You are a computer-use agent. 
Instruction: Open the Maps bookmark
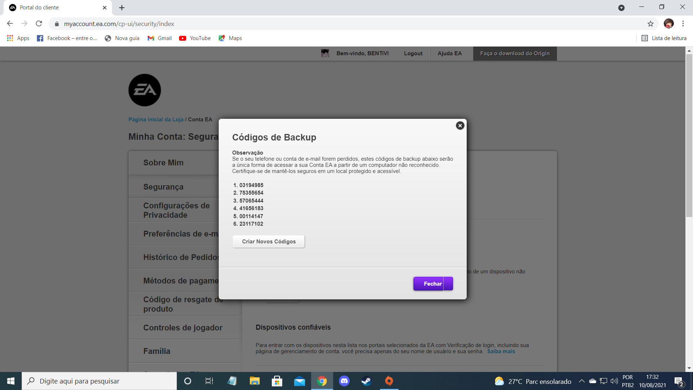[230, 38]
